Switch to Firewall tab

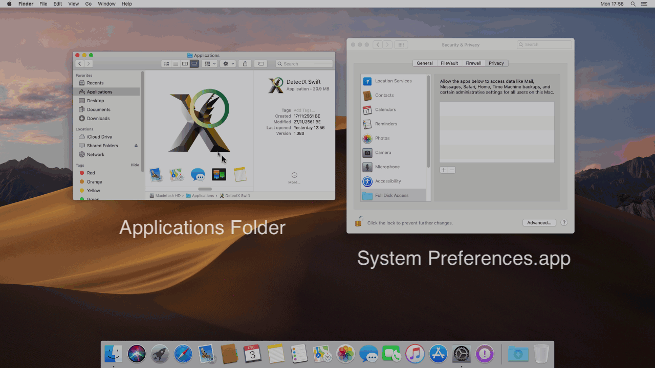473,63
